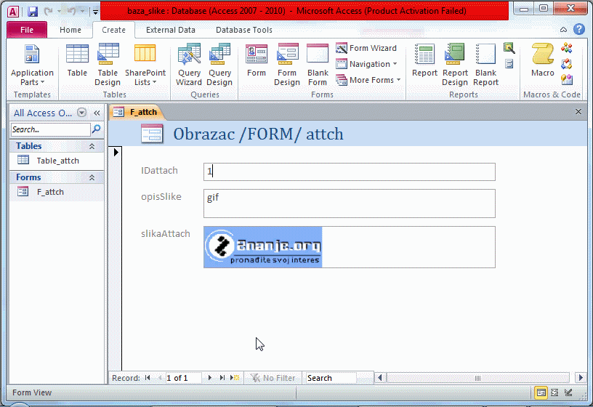Open the File menu
Image resolution: width=593 pixels, height=407 pixels.
(x=27, y=30)
